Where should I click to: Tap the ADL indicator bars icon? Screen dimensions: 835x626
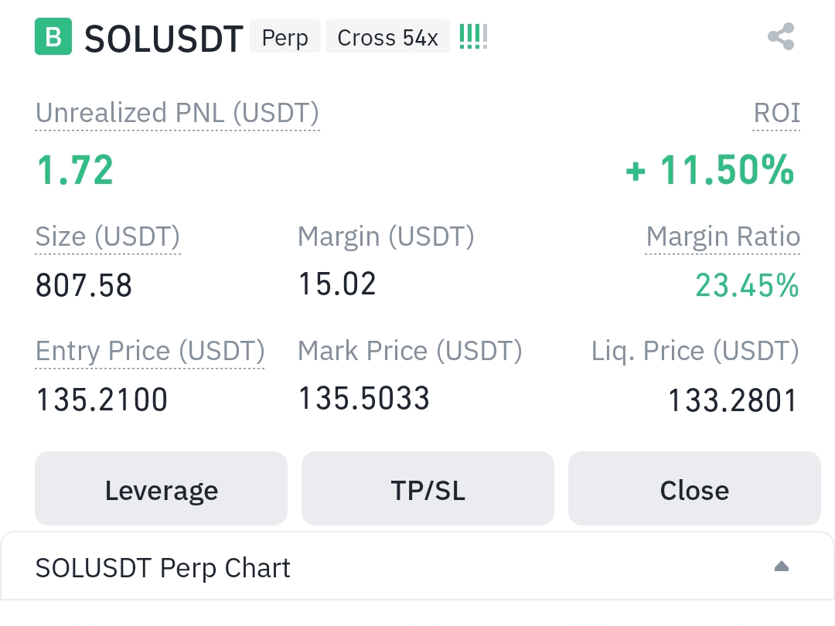[473, 37]
